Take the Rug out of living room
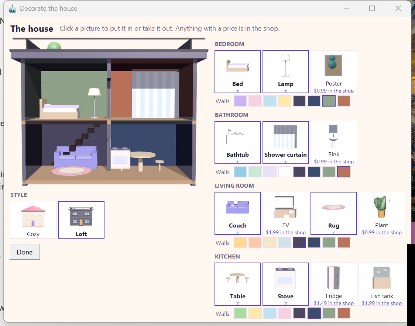 coord(334,214)
